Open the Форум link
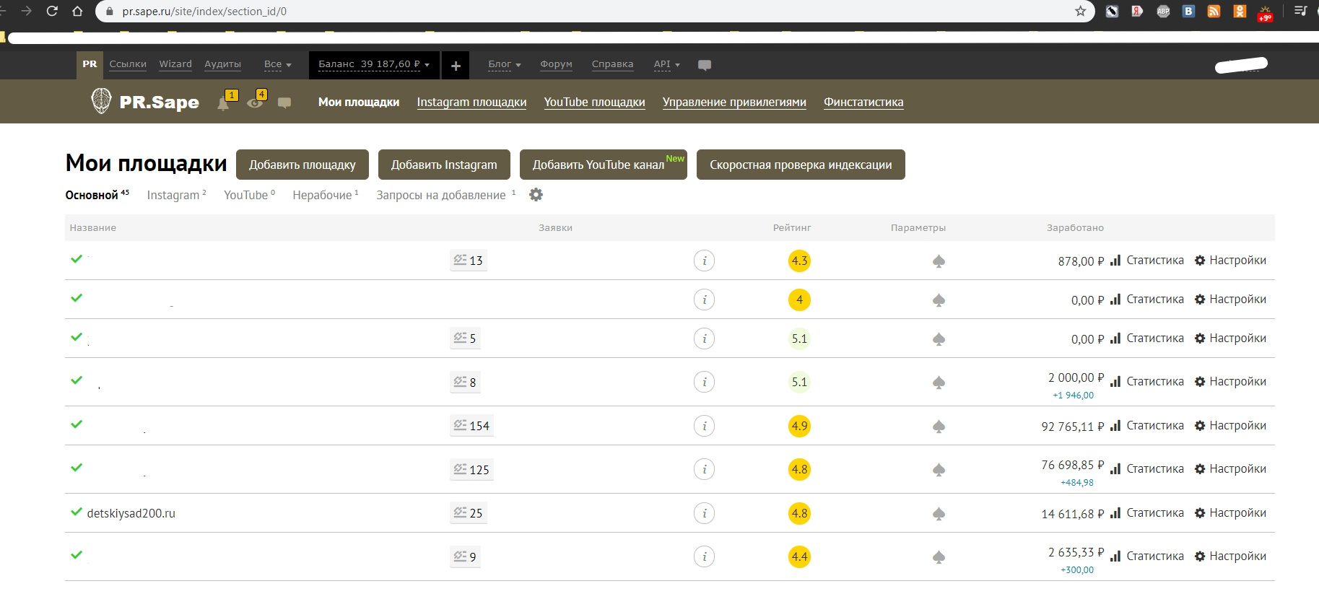The image size is (1319, 594). [x=556, y=64]
